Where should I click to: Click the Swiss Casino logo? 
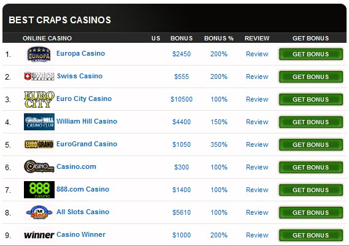pos(39,76)
